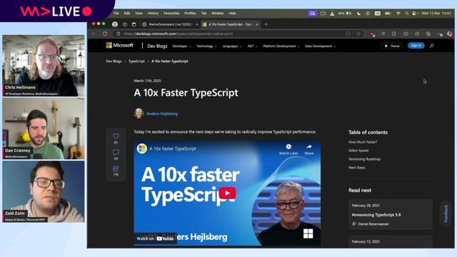Open the browser profile avatar icon

(x=115, y=24)
